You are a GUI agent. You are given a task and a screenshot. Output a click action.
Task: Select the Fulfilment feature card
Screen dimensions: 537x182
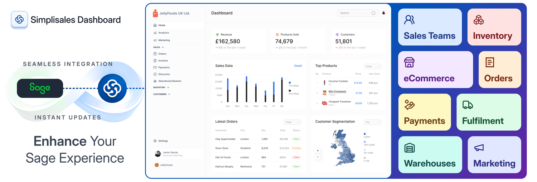tap(489, 112)
